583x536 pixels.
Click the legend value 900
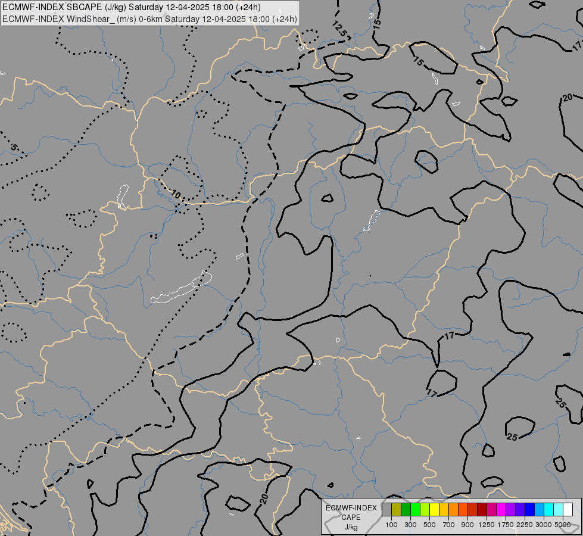pyautogui.click(x=467, y=525)
